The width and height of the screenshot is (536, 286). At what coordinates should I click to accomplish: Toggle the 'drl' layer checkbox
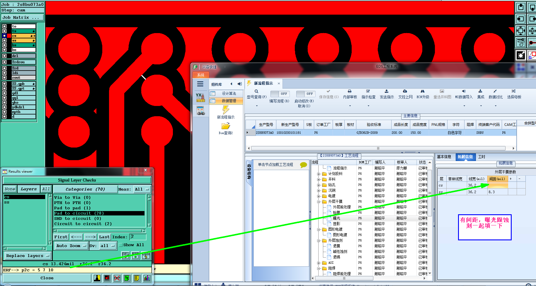pyautogui.click(x=4, y=56)
